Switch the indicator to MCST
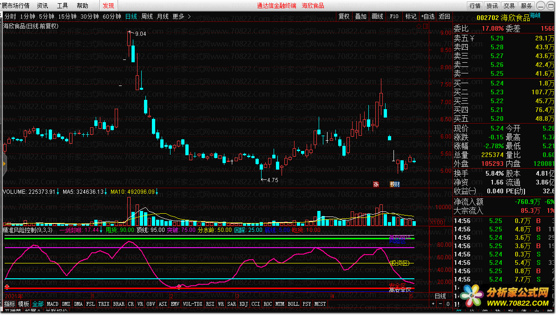 click(x=320, y=304)
